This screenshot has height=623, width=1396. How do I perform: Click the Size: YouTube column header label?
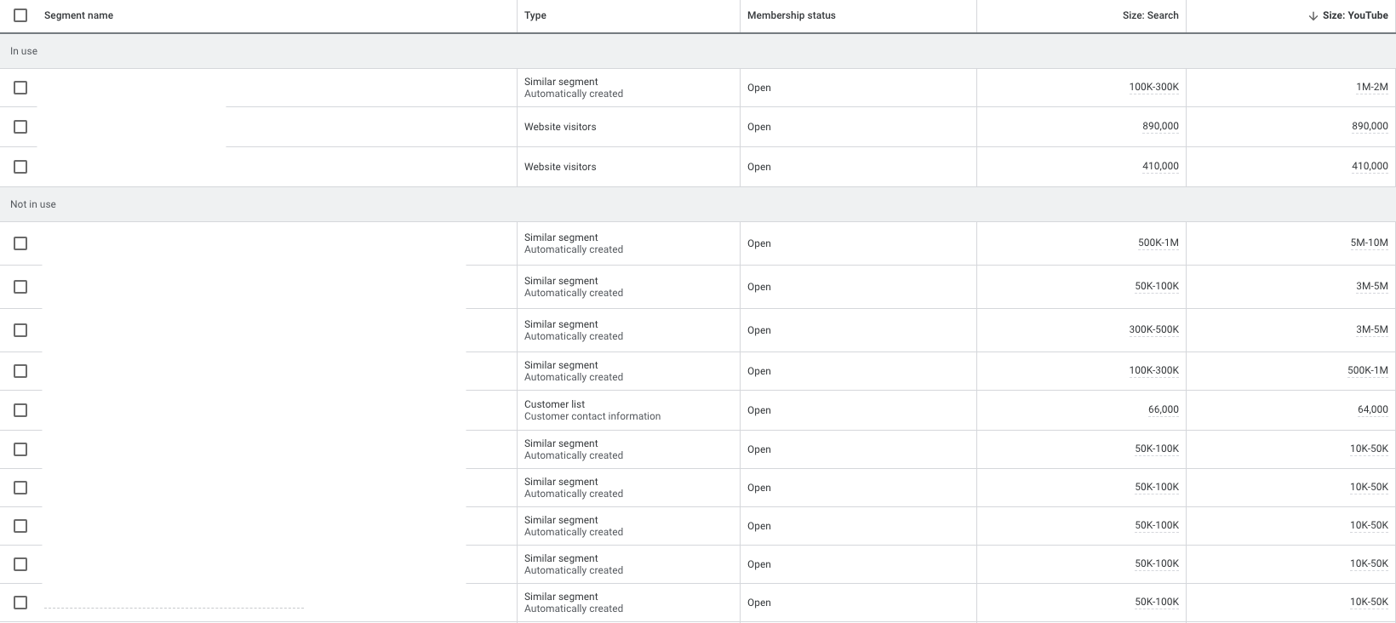[1355, 15]
